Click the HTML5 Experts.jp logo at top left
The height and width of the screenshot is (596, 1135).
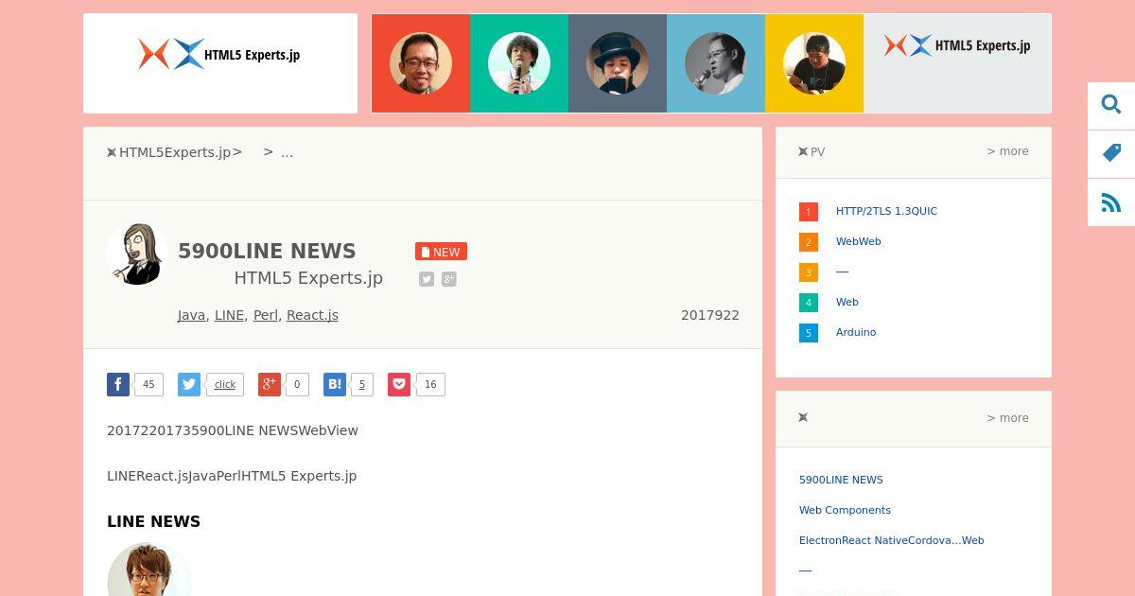pyautogui.click(x=219, y=55)
